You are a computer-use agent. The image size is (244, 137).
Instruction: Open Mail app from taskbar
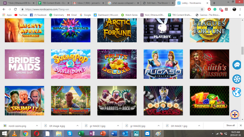(147, 133)
